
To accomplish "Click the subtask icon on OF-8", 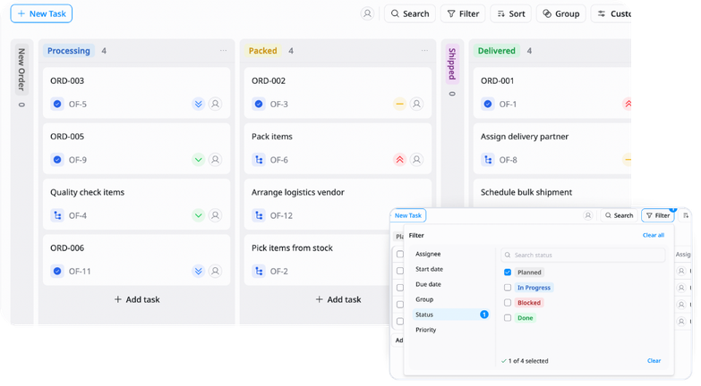I will click(488, 160).
